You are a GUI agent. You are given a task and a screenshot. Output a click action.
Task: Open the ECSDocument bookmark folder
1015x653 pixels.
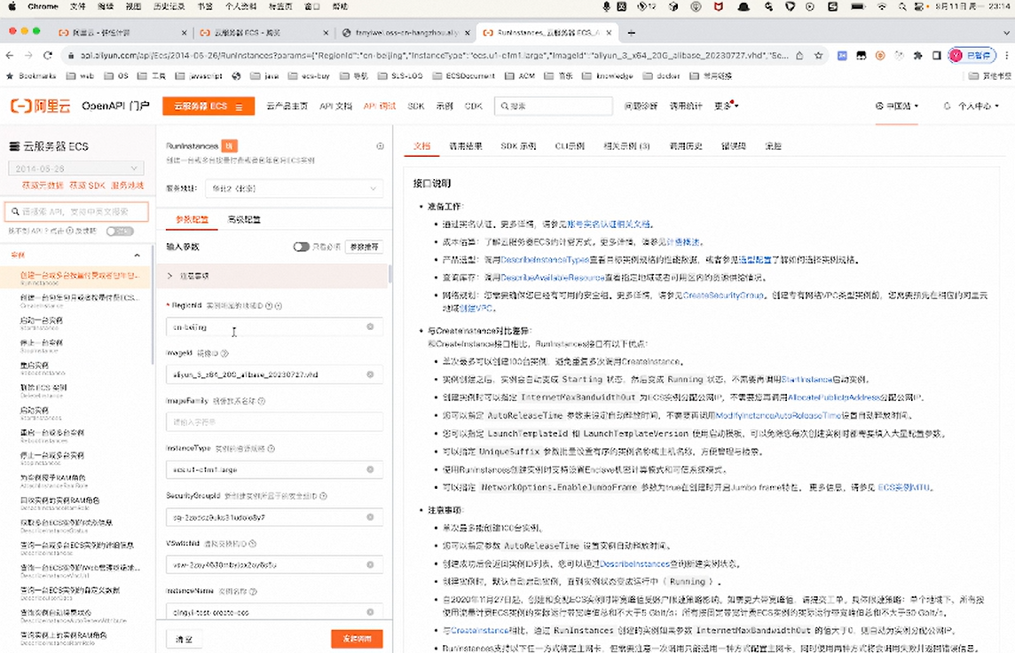[x=463, y=75]
